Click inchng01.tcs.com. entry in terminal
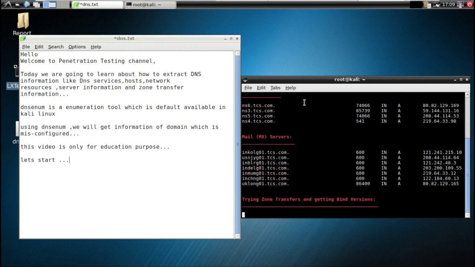Image resolution: width=475 pixels, height=267 pixels. coord(265,178)
